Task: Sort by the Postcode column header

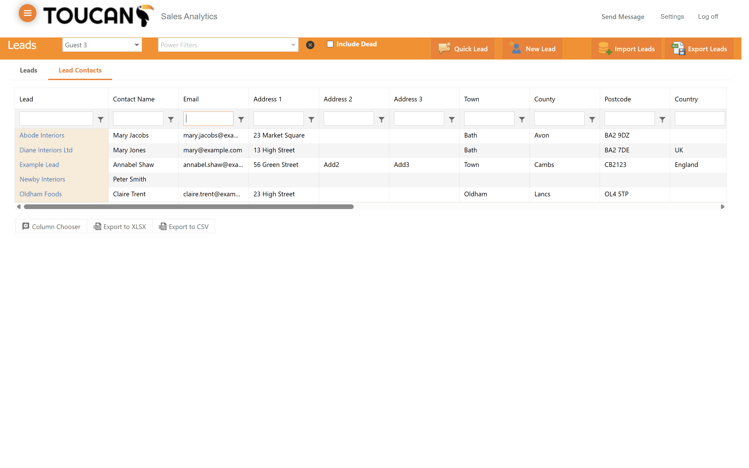Action: pyautogui.click(x=635, y=99)
